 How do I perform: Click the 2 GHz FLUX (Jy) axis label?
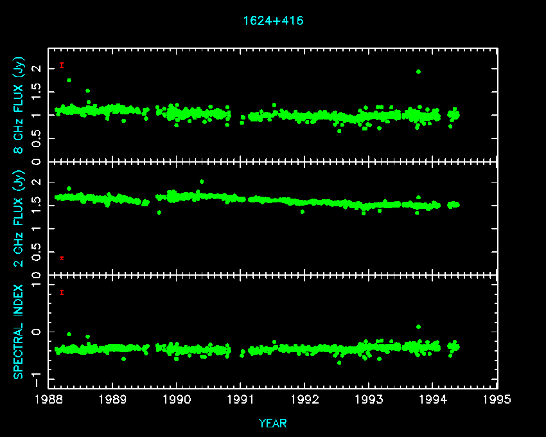coord(20,219)
